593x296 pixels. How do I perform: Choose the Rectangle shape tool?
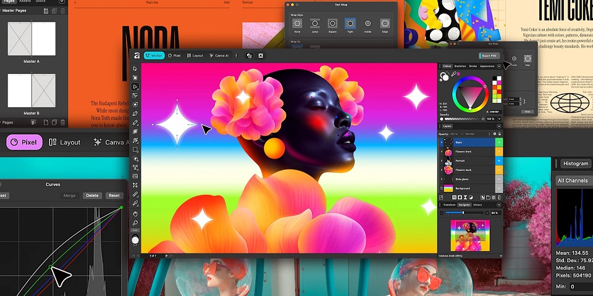[135, 149]
